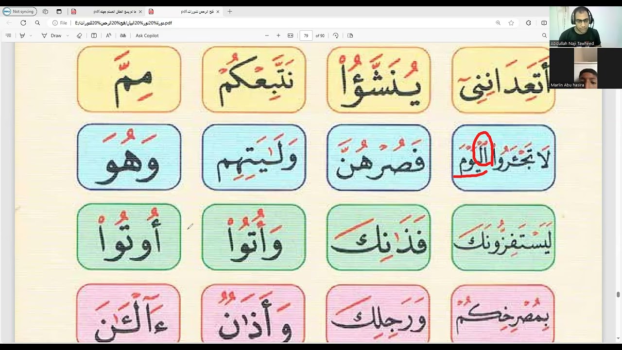This screenshot has height=350, width=622.
Task: Go back to the previous page
Action: (9, 23)
